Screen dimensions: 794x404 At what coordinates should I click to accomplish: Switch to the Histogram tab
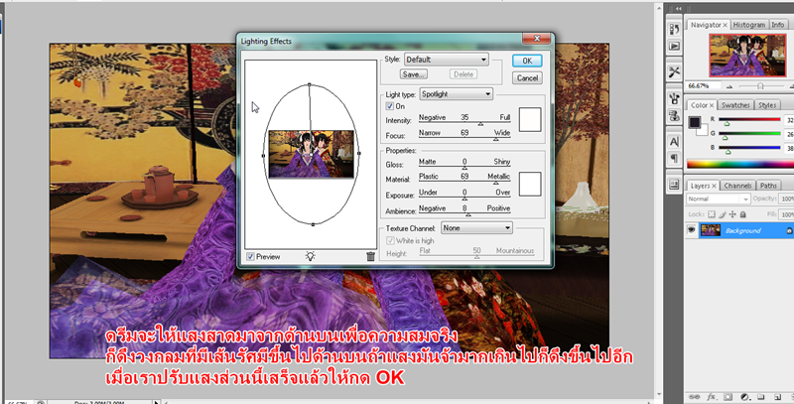tap(748, 25)
